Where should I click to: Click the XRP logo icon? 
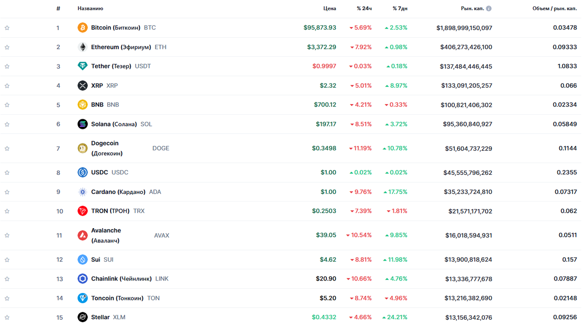click(82, 85)
